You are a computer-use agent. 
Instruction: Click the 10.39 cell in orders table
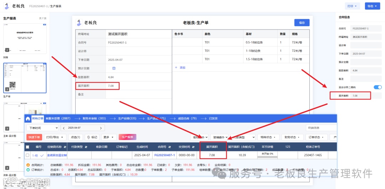tap(241, 155)
